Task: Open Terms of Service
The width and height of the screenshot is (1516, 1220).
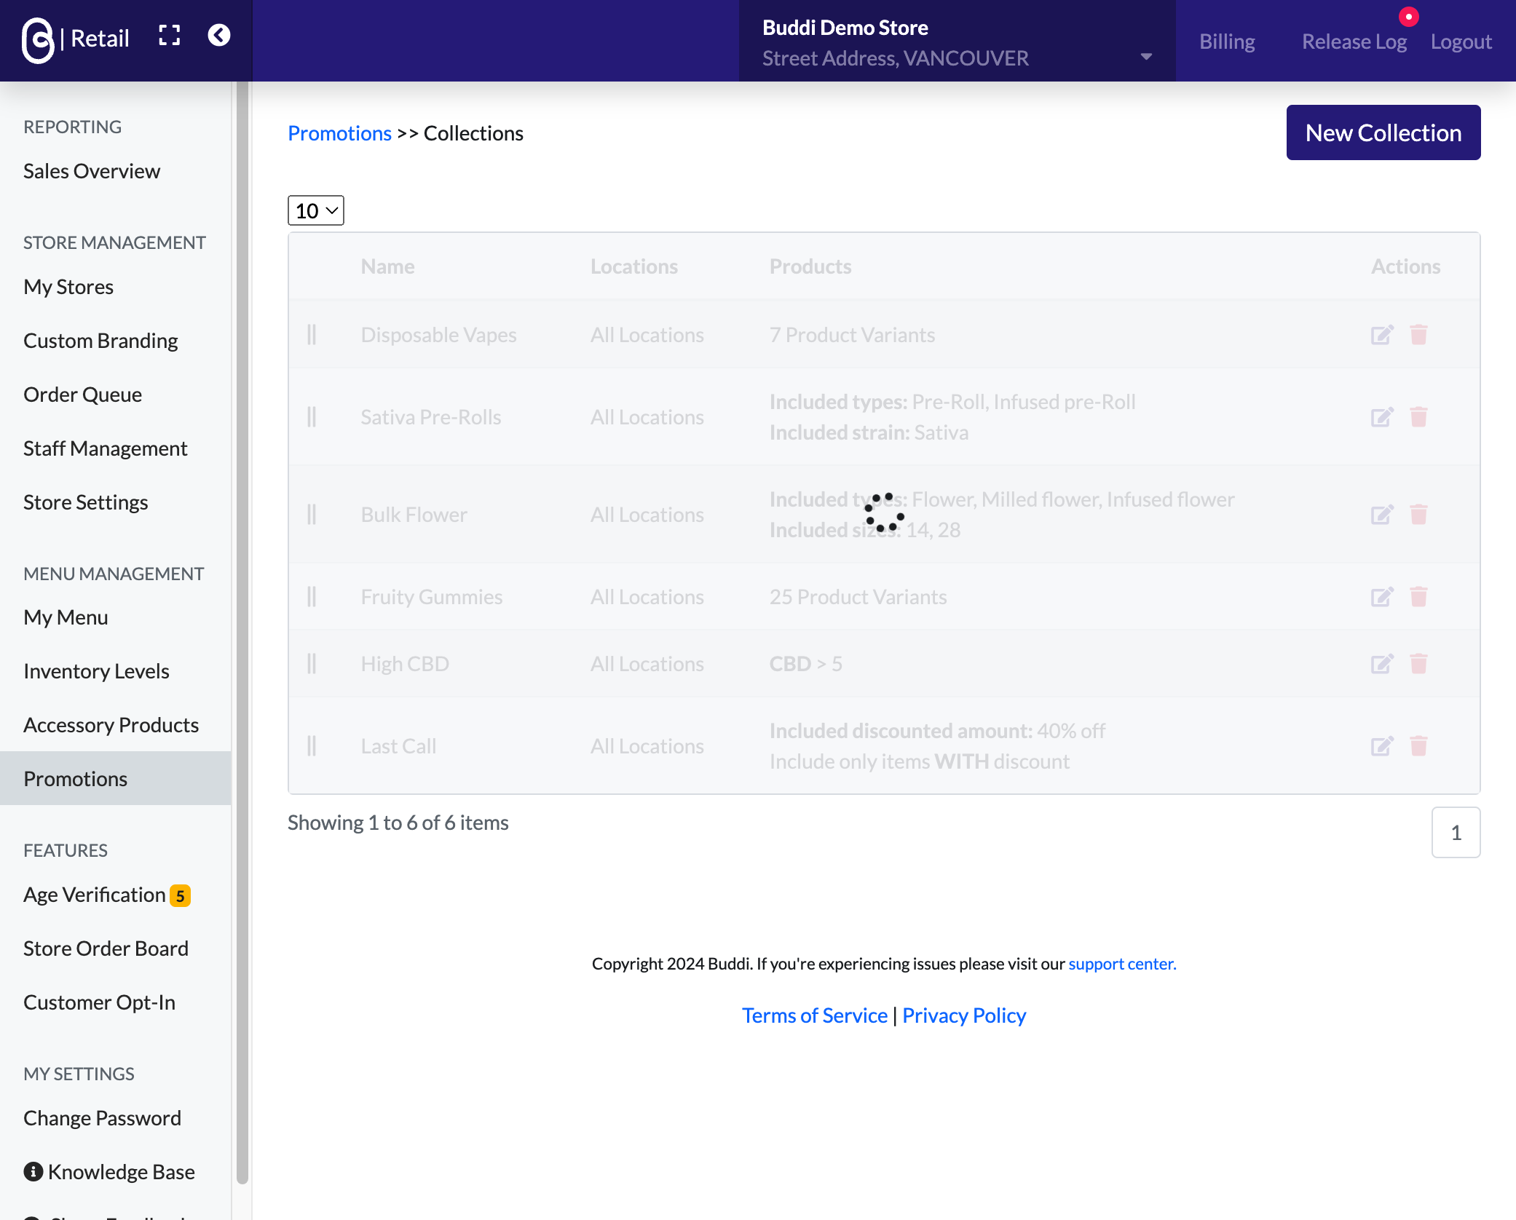Action: (x=814, y=1015)
